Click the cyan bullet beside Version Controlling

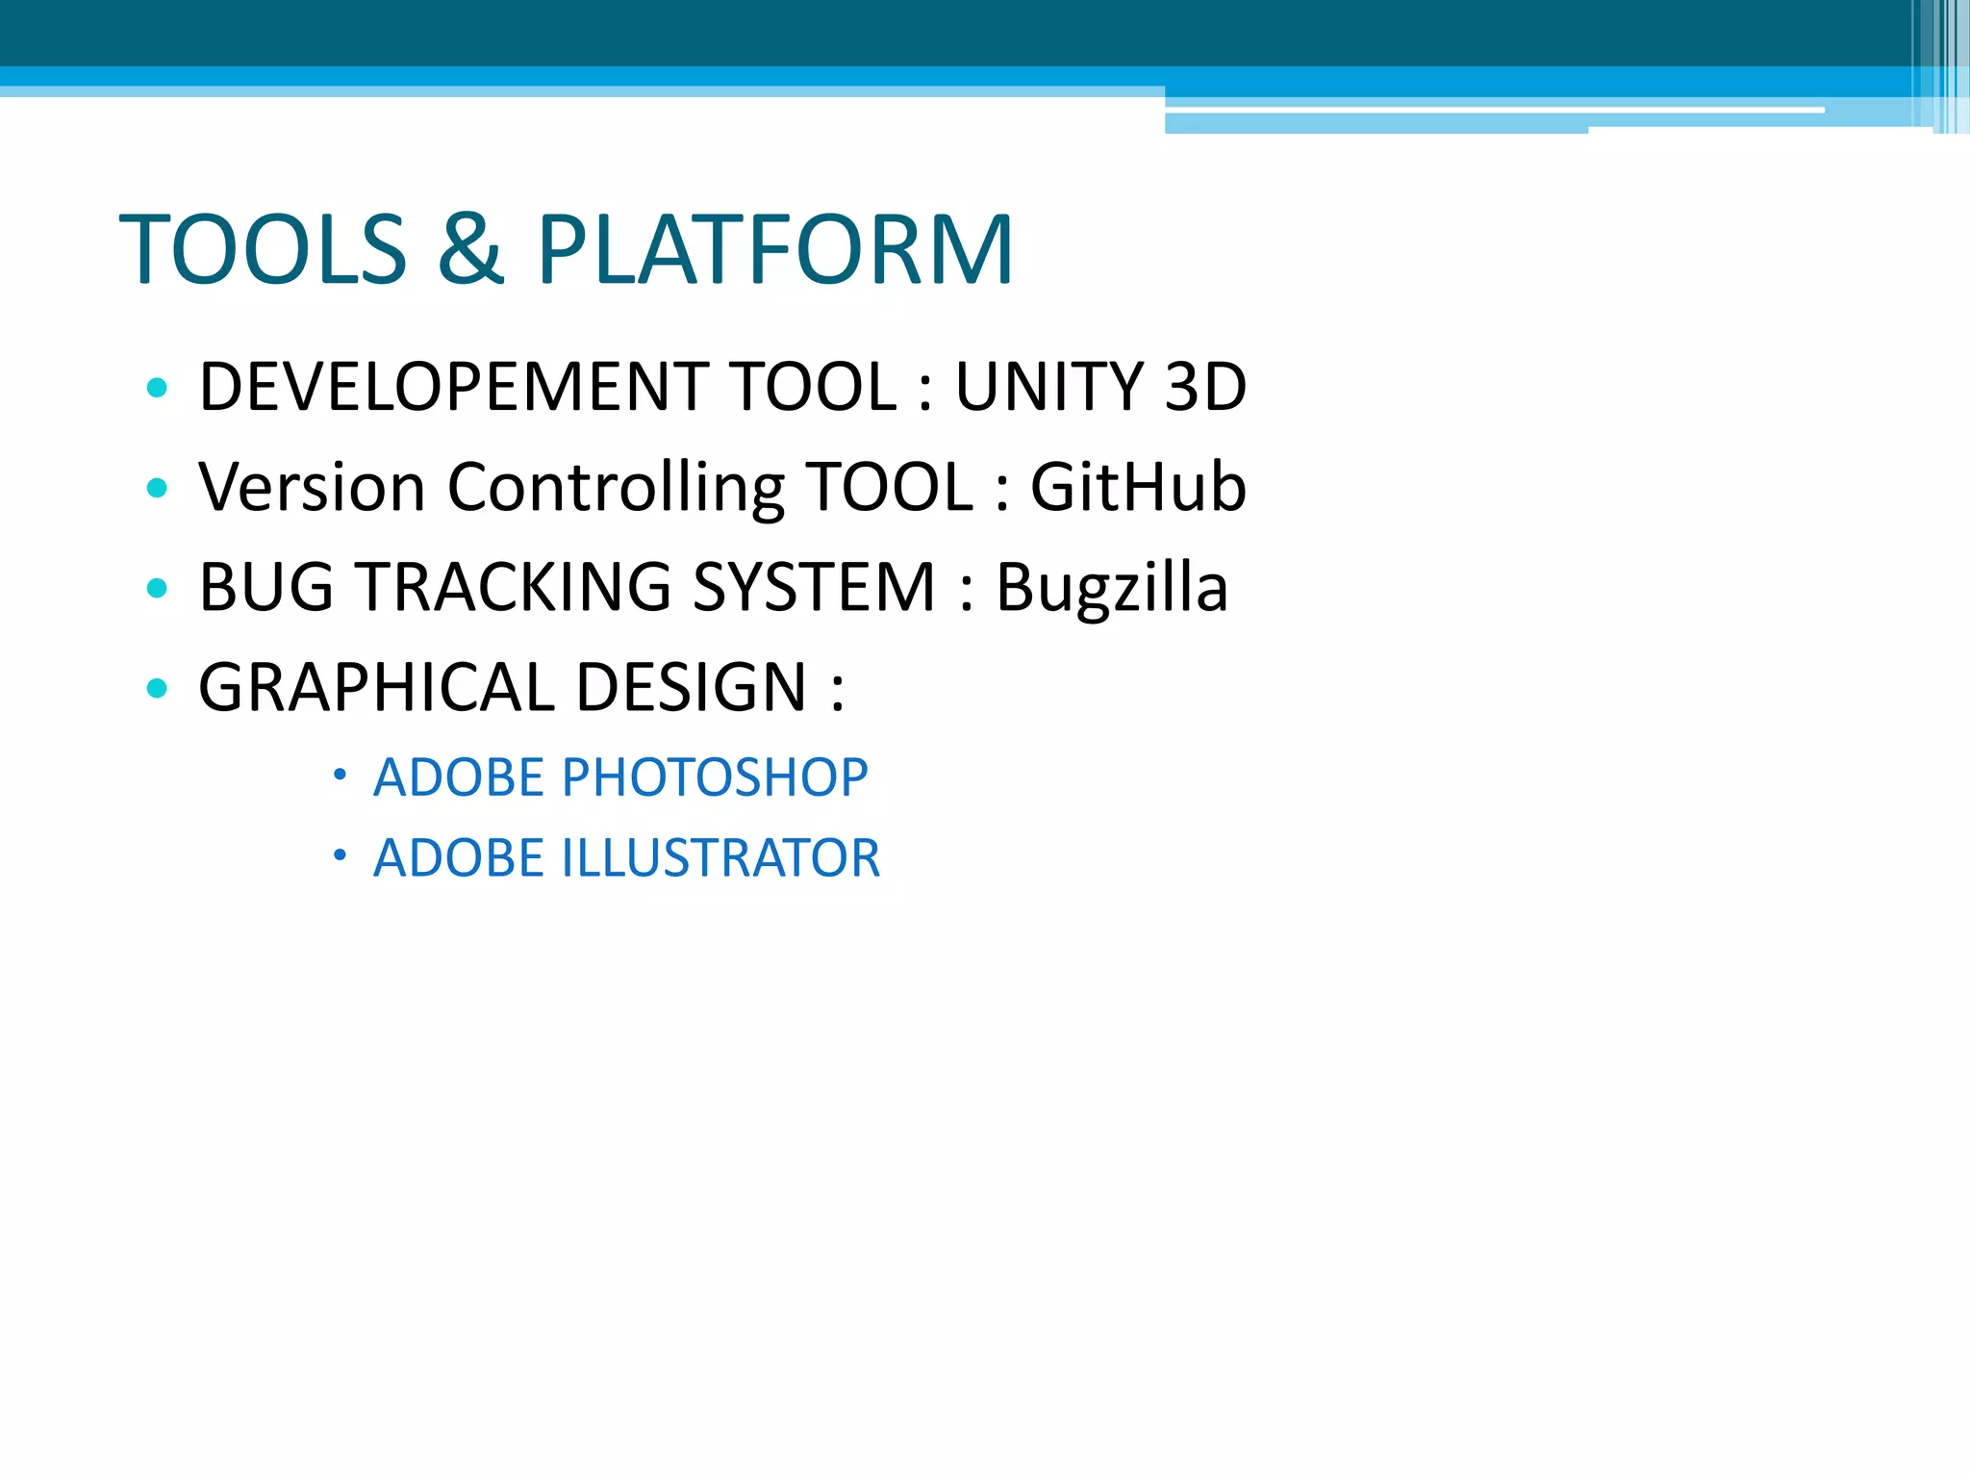click(157, 489)
